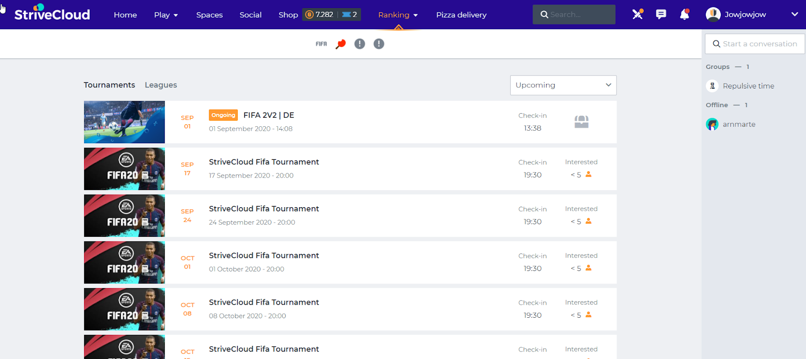This screenshot has width=806, height=359.
Task: Open Repulsive time group chat
Action: [748, 86]
